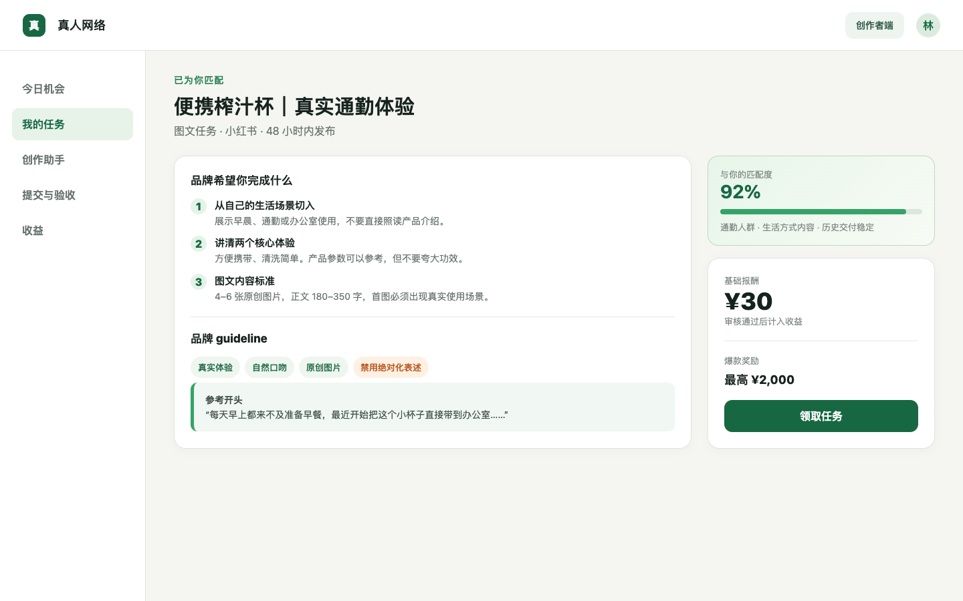Select the 原创图片 tag
This screenshot has height=601, width=963.
tap(324, 367)
